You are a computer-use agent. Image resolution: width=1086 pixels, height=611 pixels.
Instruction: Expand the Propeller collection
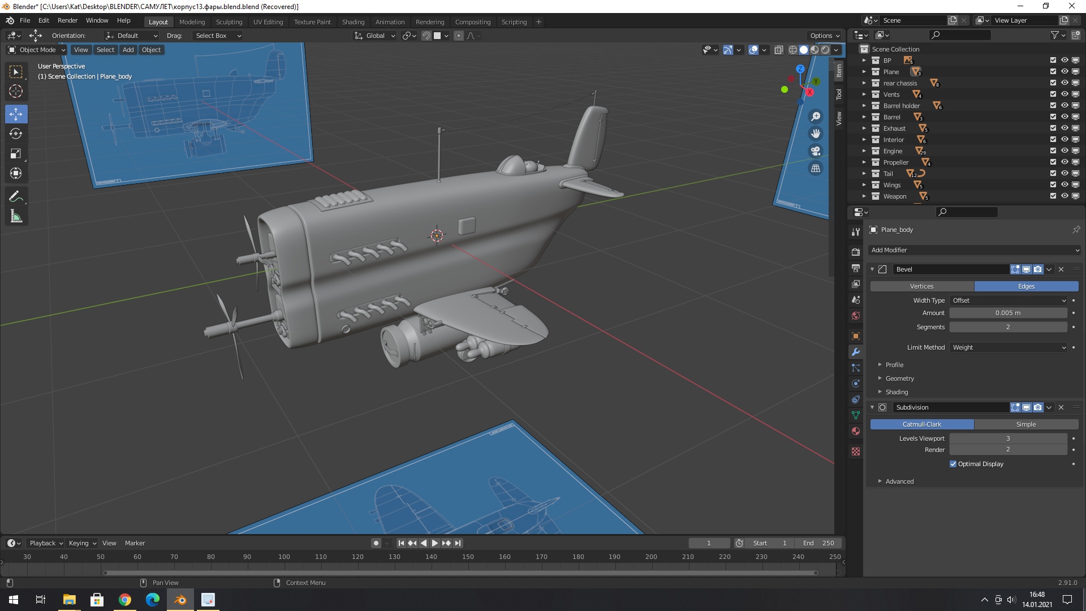click(864, 162)
